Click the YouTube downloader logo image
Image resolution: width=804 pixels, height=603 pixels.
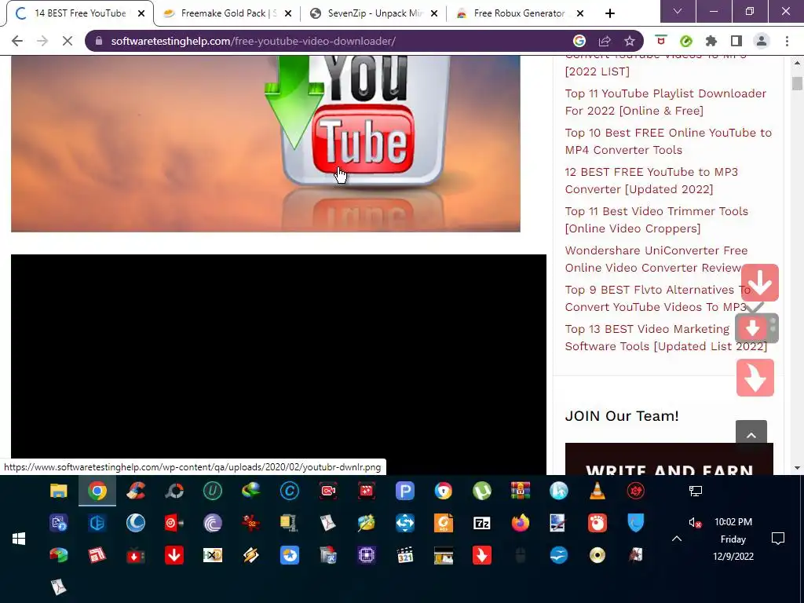265,144
